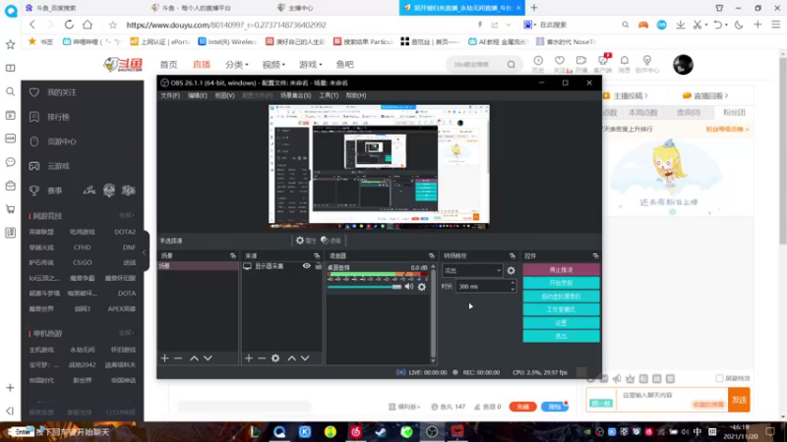Move the scene down with the arrow
The height and width of the screenshot is (442, 787).
click(208, 359)
